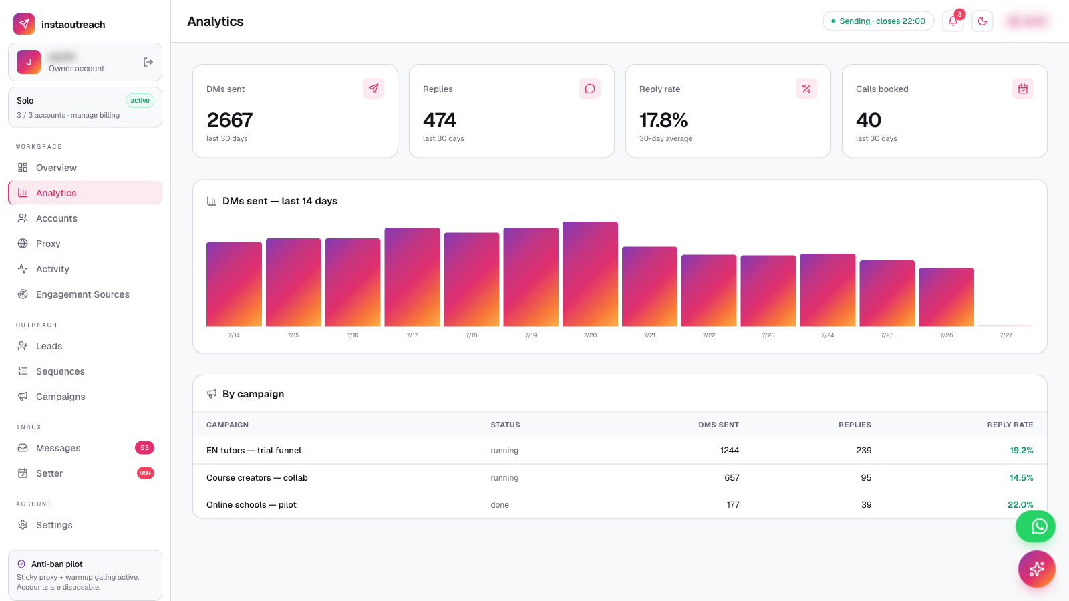Click the megaphone icon beside By campaign

212,394
